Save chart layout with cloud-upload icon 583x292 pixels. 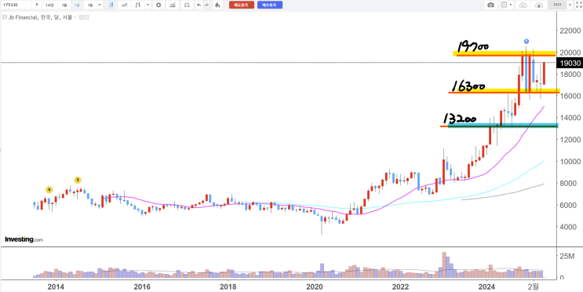tap(539, 5)
